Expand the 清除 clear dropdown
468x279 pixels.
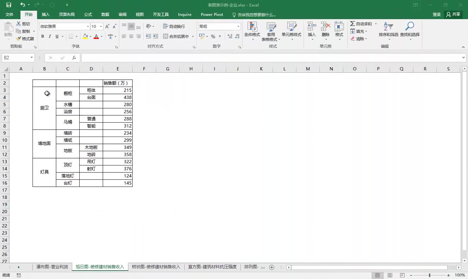[x=366, y=39]
